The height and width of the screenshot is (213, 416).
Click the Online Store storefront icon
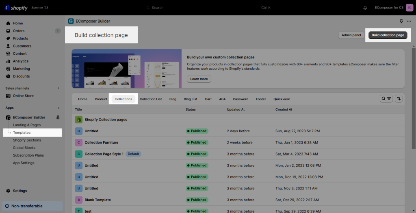(8, 96)
